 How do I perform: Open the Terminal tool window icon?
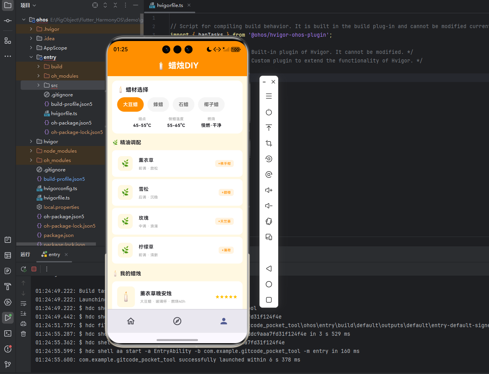click(8, 333)
